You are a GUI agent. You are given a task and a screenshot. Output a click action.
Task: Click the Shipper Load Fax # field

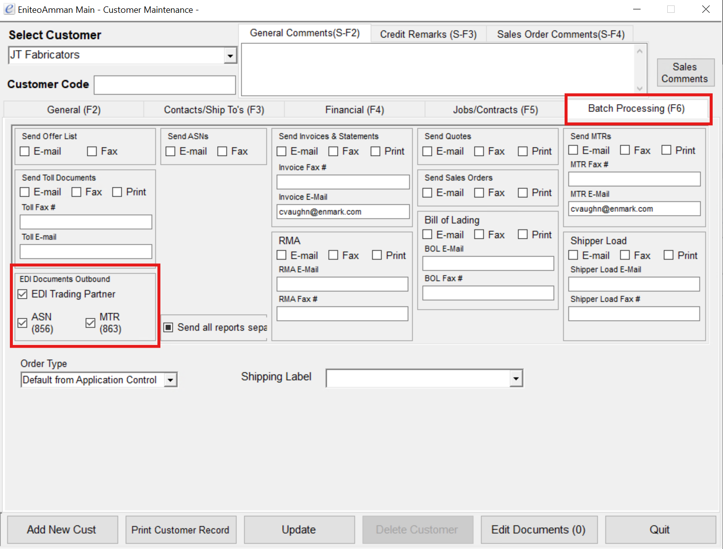click(x=634, y=314)
